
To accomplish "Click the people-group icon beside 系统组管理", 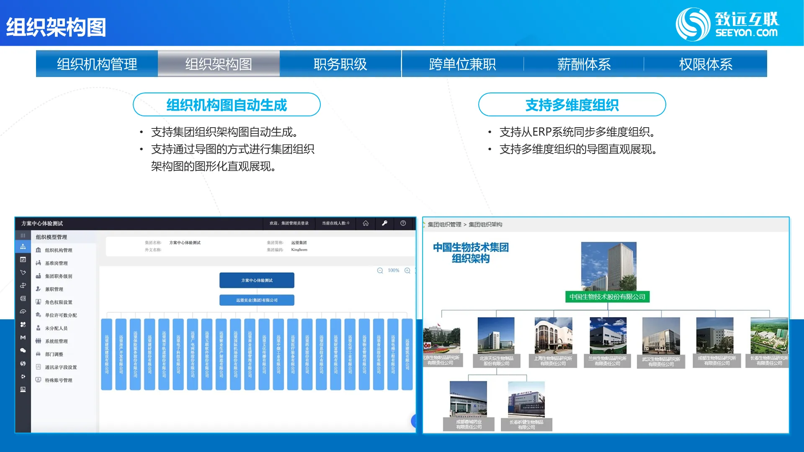I will (39, 341).
